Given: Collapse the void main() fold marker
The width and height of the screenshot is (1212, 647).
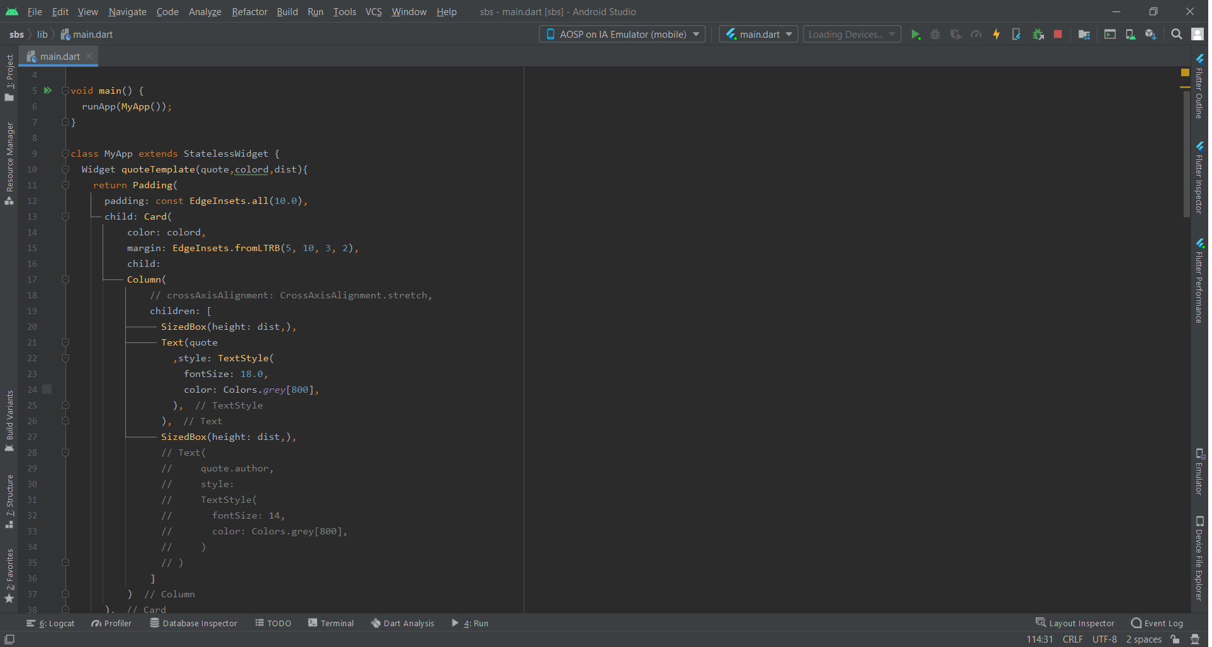Looking at the screenshot, I should [65, 91].
